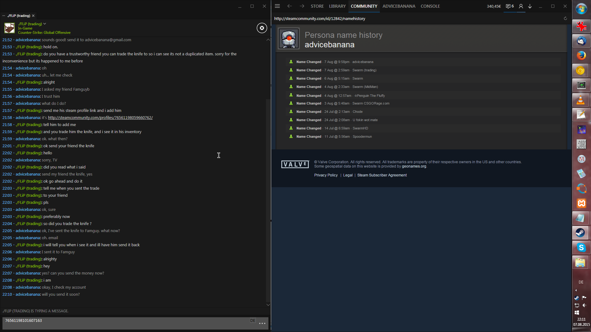Image resolution: width=591 pixels, height=332 pixels.
Task: Open the steamcommunity profile link in chat
Action: [100, 118]
